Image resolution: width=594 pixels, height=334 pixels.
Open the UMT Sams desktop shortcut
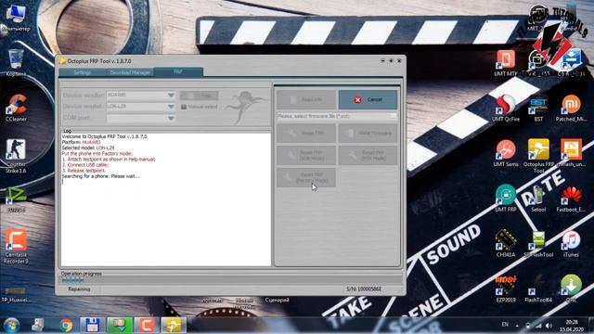point(506,153)
